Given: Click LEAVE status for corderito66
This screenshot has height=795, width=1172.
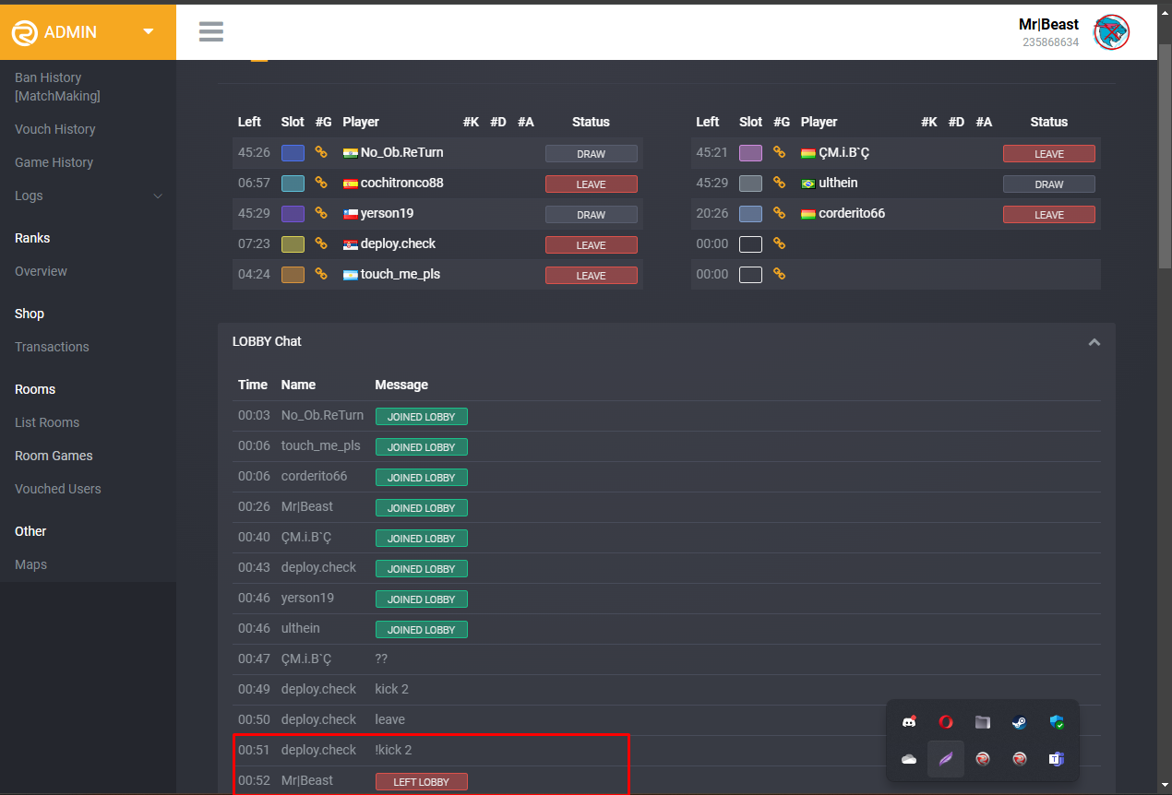Looking at the screenshot, I should [x=1048, y=215].
